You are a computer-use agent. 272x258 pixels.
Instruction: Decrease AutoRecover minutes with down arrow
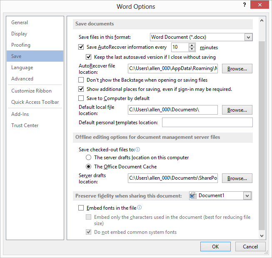pos(192,49)
